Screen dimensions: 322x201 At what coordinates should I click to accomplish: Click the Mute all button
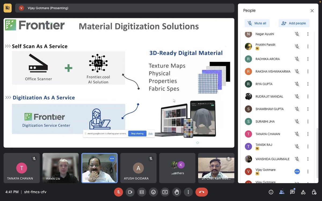257,23
